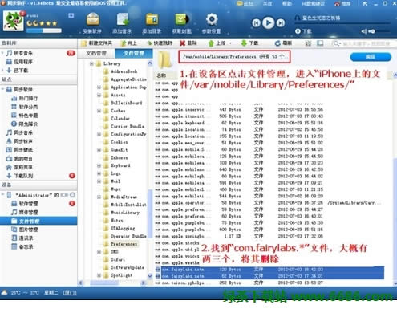Viewport: 397px width, 309px height.
Task: Click the Hot (热门) link in the status bar
Action: (x=70, y=293)
